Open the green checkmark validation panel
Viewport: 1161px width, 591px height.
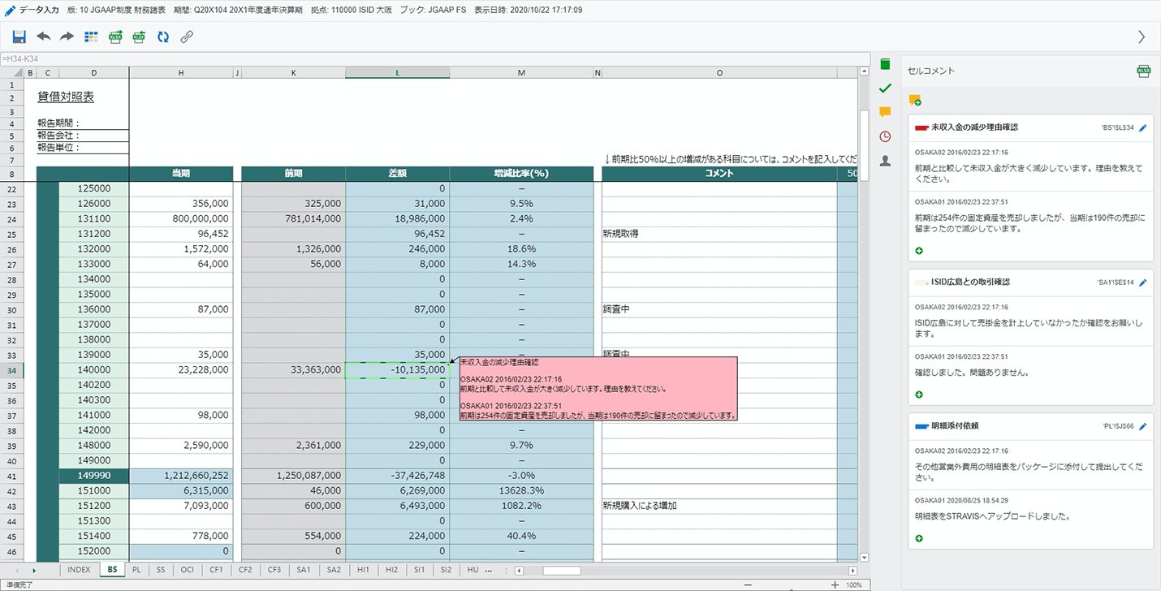(885, 88)
